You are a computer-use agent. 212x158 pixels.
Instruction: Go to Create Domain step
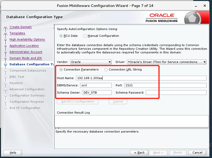[x=20, y=27]
